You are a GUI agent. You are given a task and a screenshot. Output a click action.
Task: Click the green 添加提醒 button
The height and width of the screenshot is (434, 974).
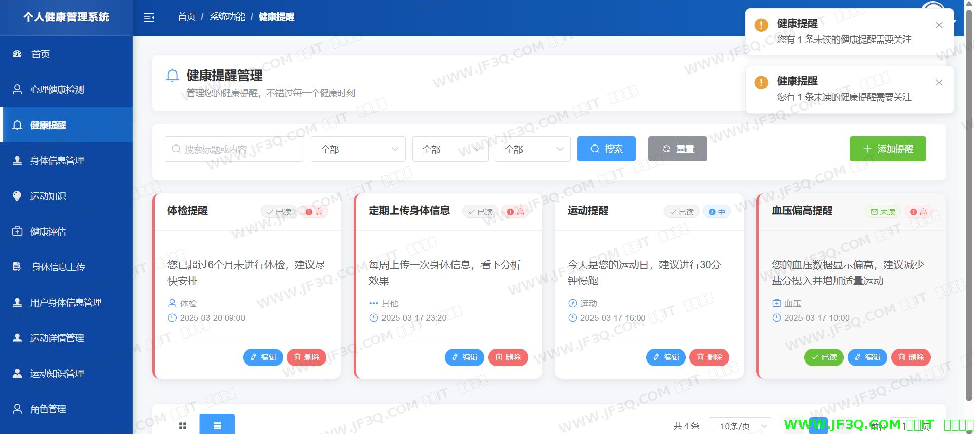point(887,149)
